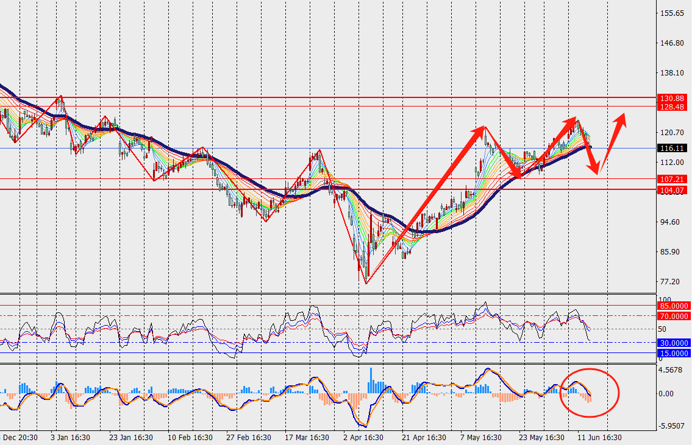Click the 10 Feb 16:30 date label

[190, 438]
